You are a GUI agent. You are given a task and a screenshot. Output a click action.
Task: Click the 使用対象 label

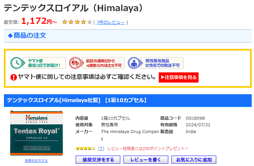[x=84, y=125]
